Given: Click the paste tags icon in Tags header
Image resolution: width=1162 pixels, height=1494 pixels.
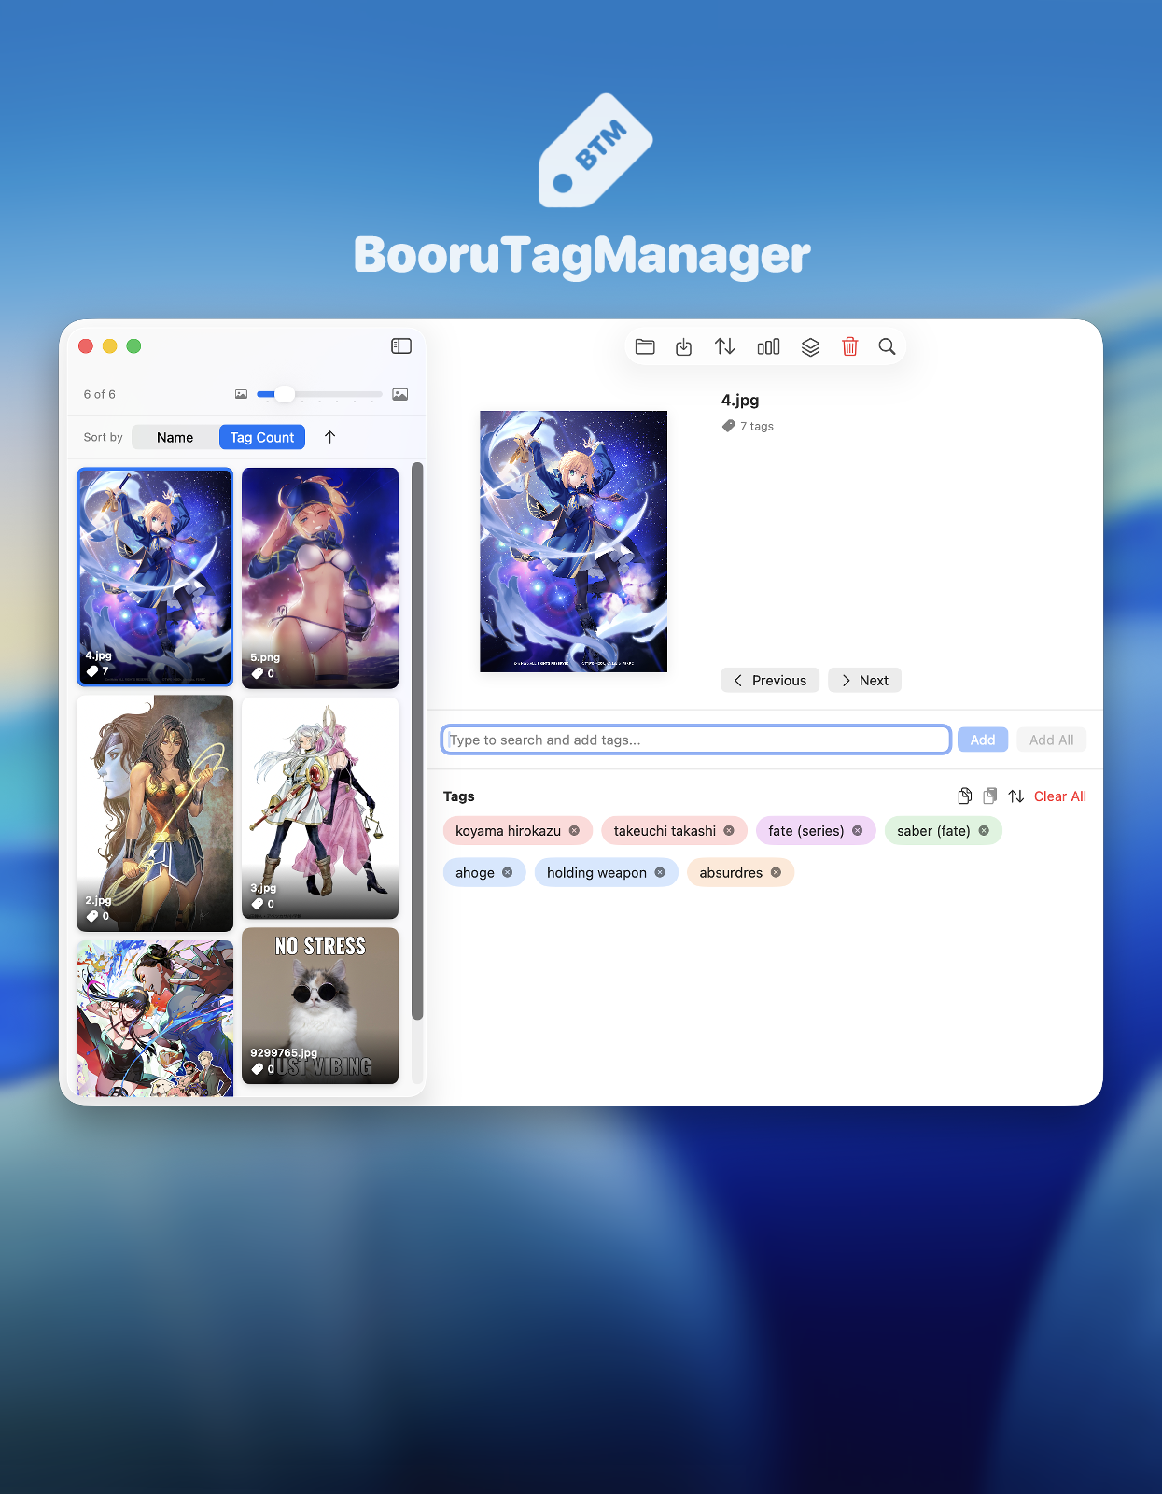Looking at the screenshot, I should tap(990, 796).
